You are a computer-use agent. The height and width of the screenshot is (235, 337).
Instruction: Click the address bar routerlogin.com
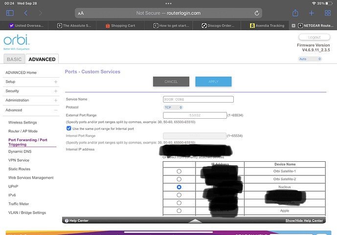point(168,13)
